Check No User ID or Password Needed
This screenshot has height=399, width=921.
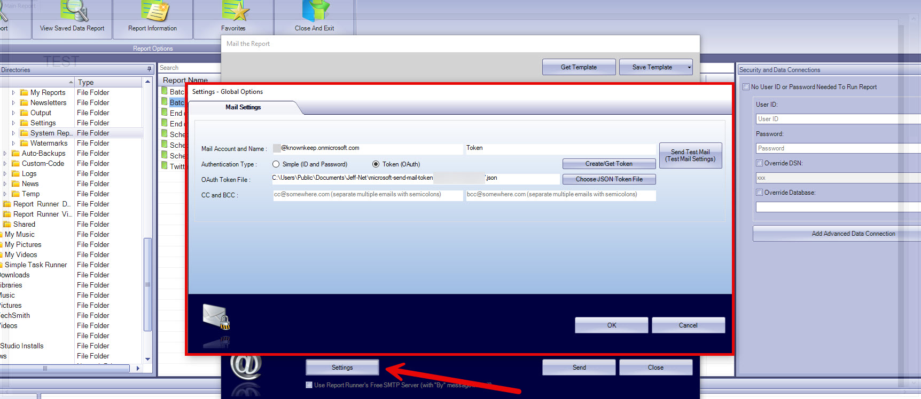point(746,87)
